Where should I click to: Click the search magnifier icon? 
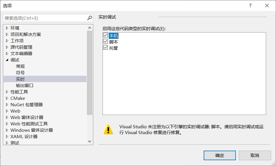tap(89, 18)
